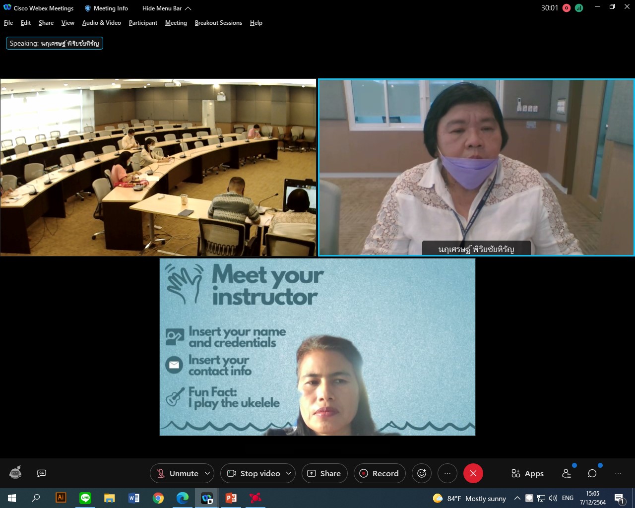Open the Webex Assistant robot icon
This screenshot has height=508, width=635.
(15, 473)
